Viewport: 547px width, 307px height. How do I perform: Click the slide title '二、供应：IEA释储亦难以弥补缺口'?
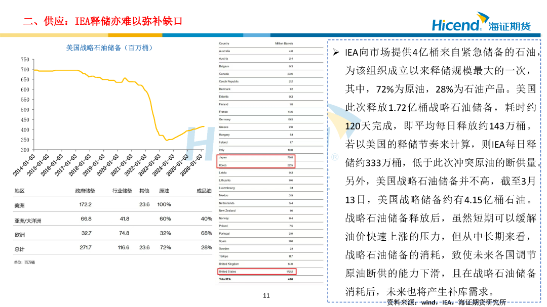pos(102,21)
